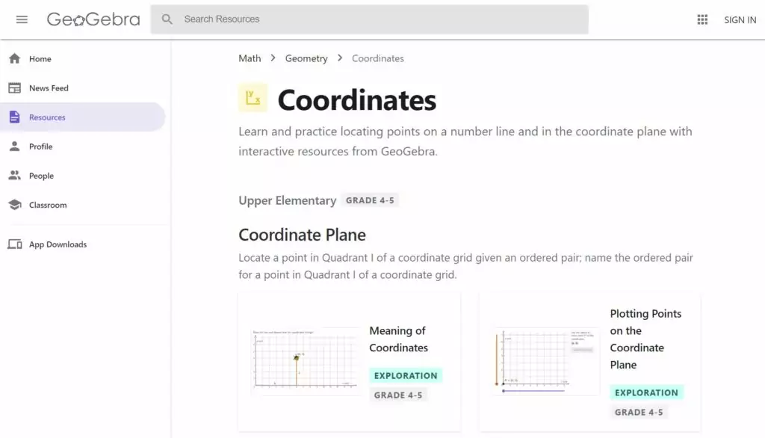Go to the Geometry breadcrumb

[306, 58]
